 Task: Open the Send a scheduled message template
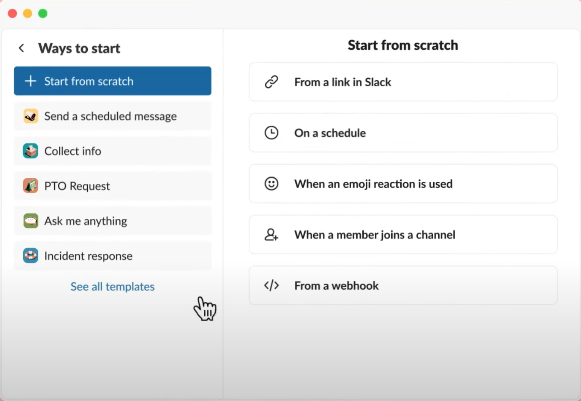tap(112, 116)
